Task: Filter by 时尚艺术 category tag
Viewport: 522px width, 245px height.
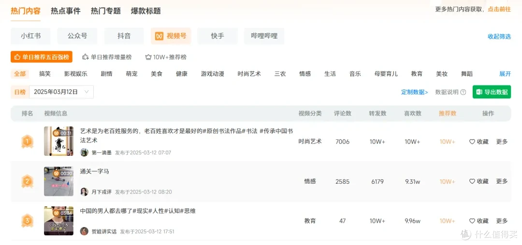Action: point(249,74)
